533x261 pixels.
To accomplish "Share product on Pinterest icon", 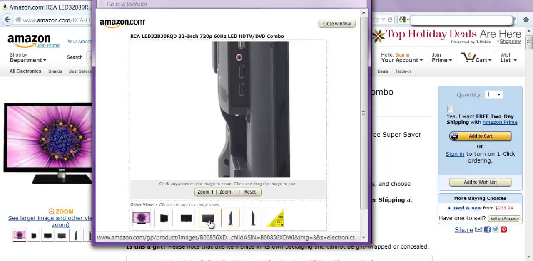I will click(504, 229).
